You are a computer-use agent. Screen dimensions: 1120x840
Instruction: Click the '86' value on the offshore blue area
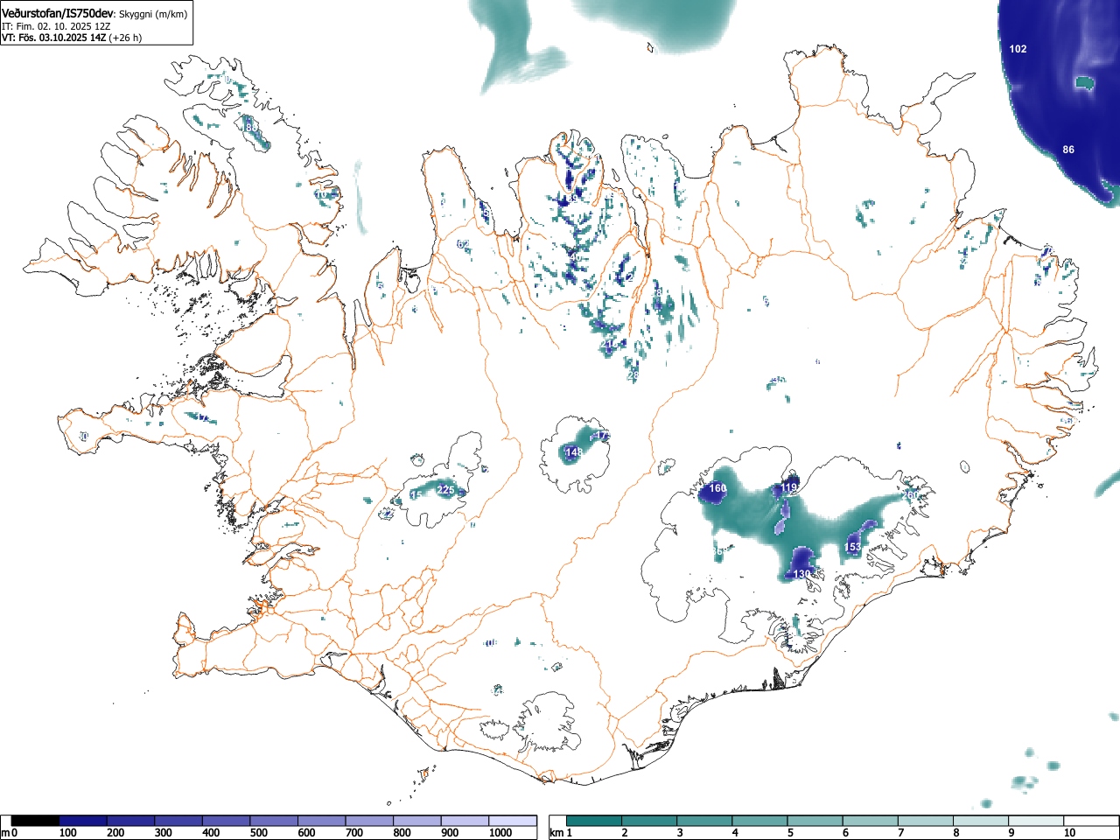pyautogui.click(x=1068, y=150)
